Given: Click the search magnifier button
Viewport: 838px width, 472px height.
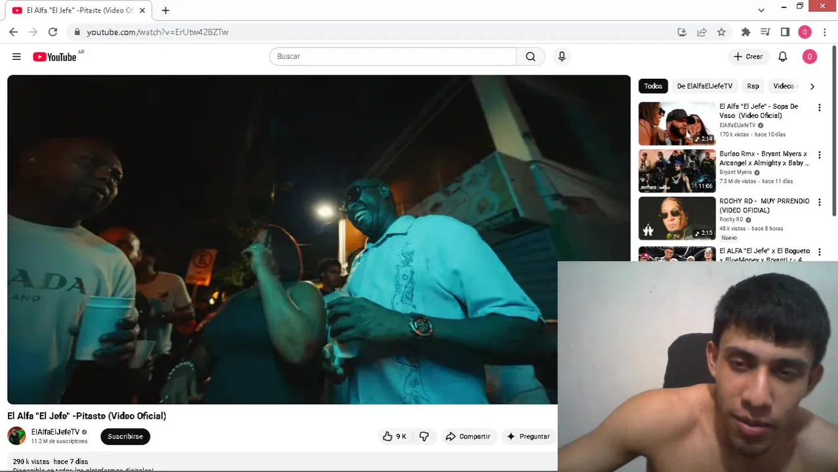Looking at the screenshot, I should pyautogui.click(x=530, y=56).
